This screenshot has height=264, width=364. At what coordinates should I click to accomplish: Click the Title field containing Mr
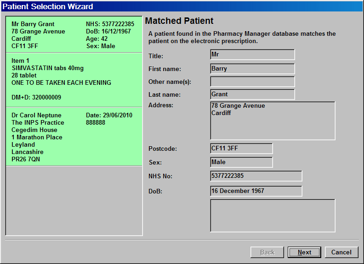click(x=252, y=55)
